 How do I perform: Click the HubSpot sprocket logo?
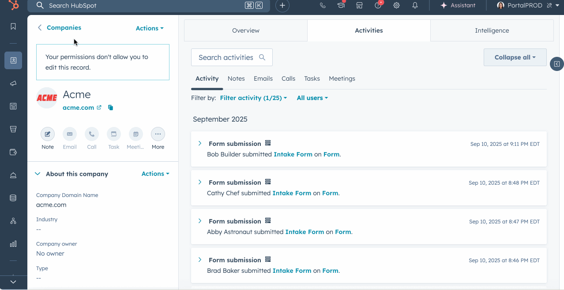[x=13, y=6]
